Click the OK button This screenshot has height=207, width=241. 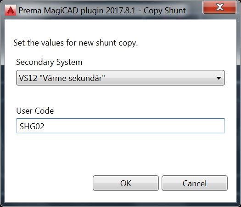[x=126, y=183]
